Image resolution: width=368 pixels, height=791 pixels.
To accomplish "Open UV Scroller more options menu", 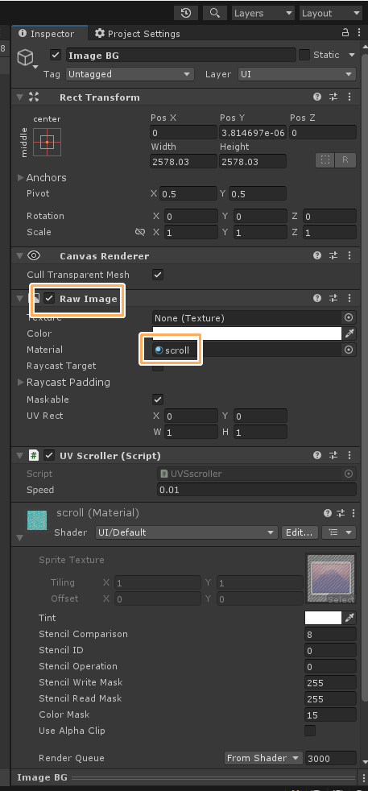I will coord(349,455).
